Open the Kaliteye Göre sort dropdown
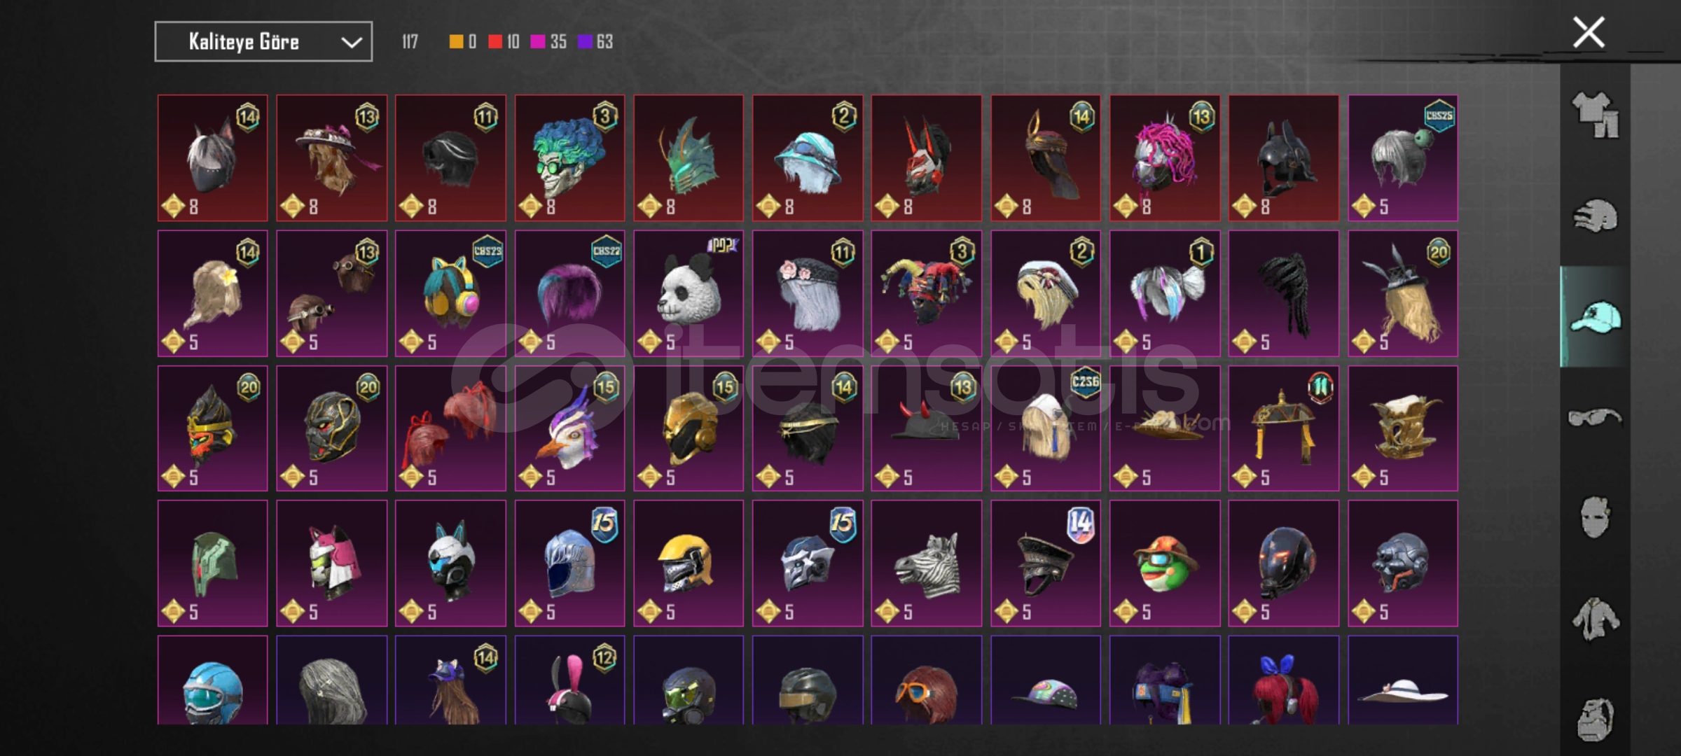1681x756 pixels. 263,42
